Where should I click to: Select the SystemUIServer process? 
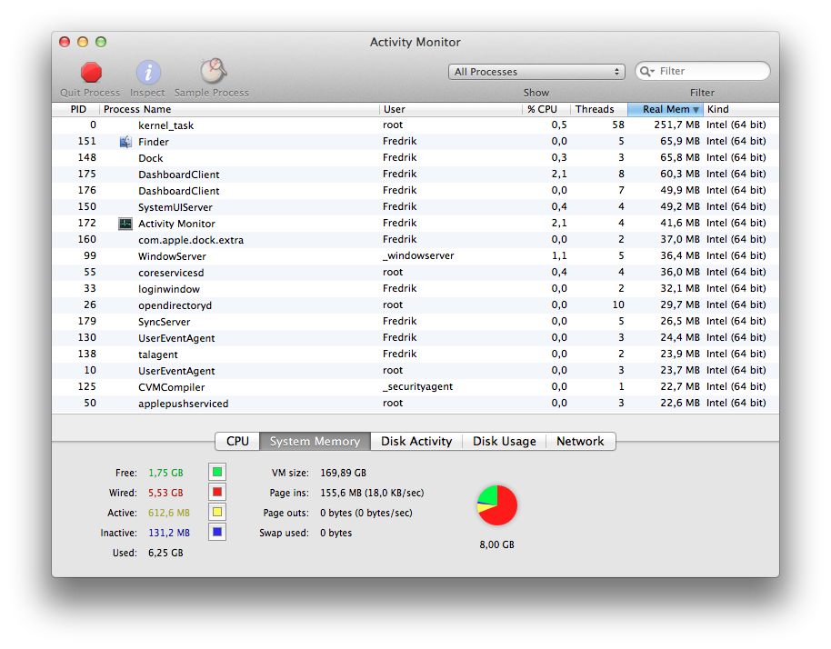(x=415, y=207)
